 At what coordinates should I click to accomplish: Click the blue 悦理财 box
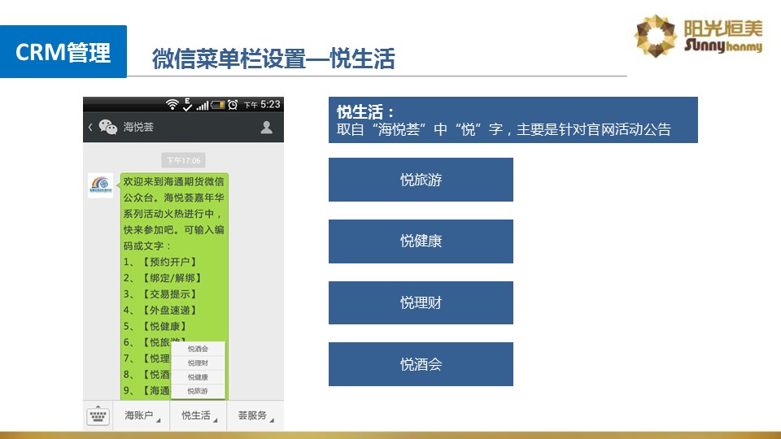click(421, 302)
